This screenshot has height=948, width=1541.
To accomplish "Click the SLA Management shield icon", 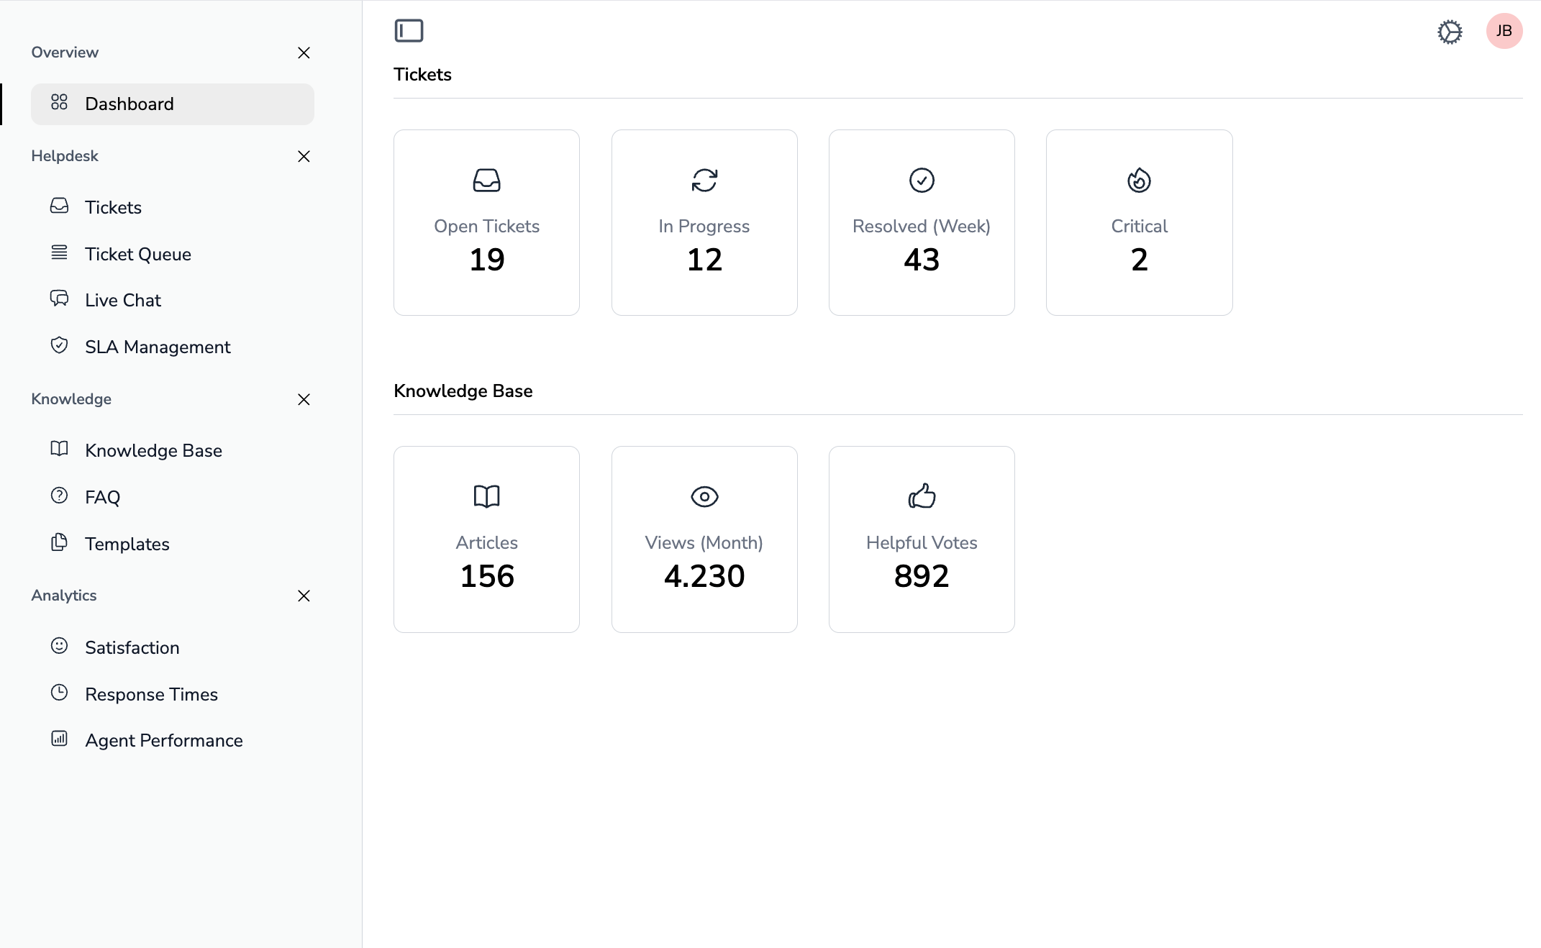I will tap(59, 346).
